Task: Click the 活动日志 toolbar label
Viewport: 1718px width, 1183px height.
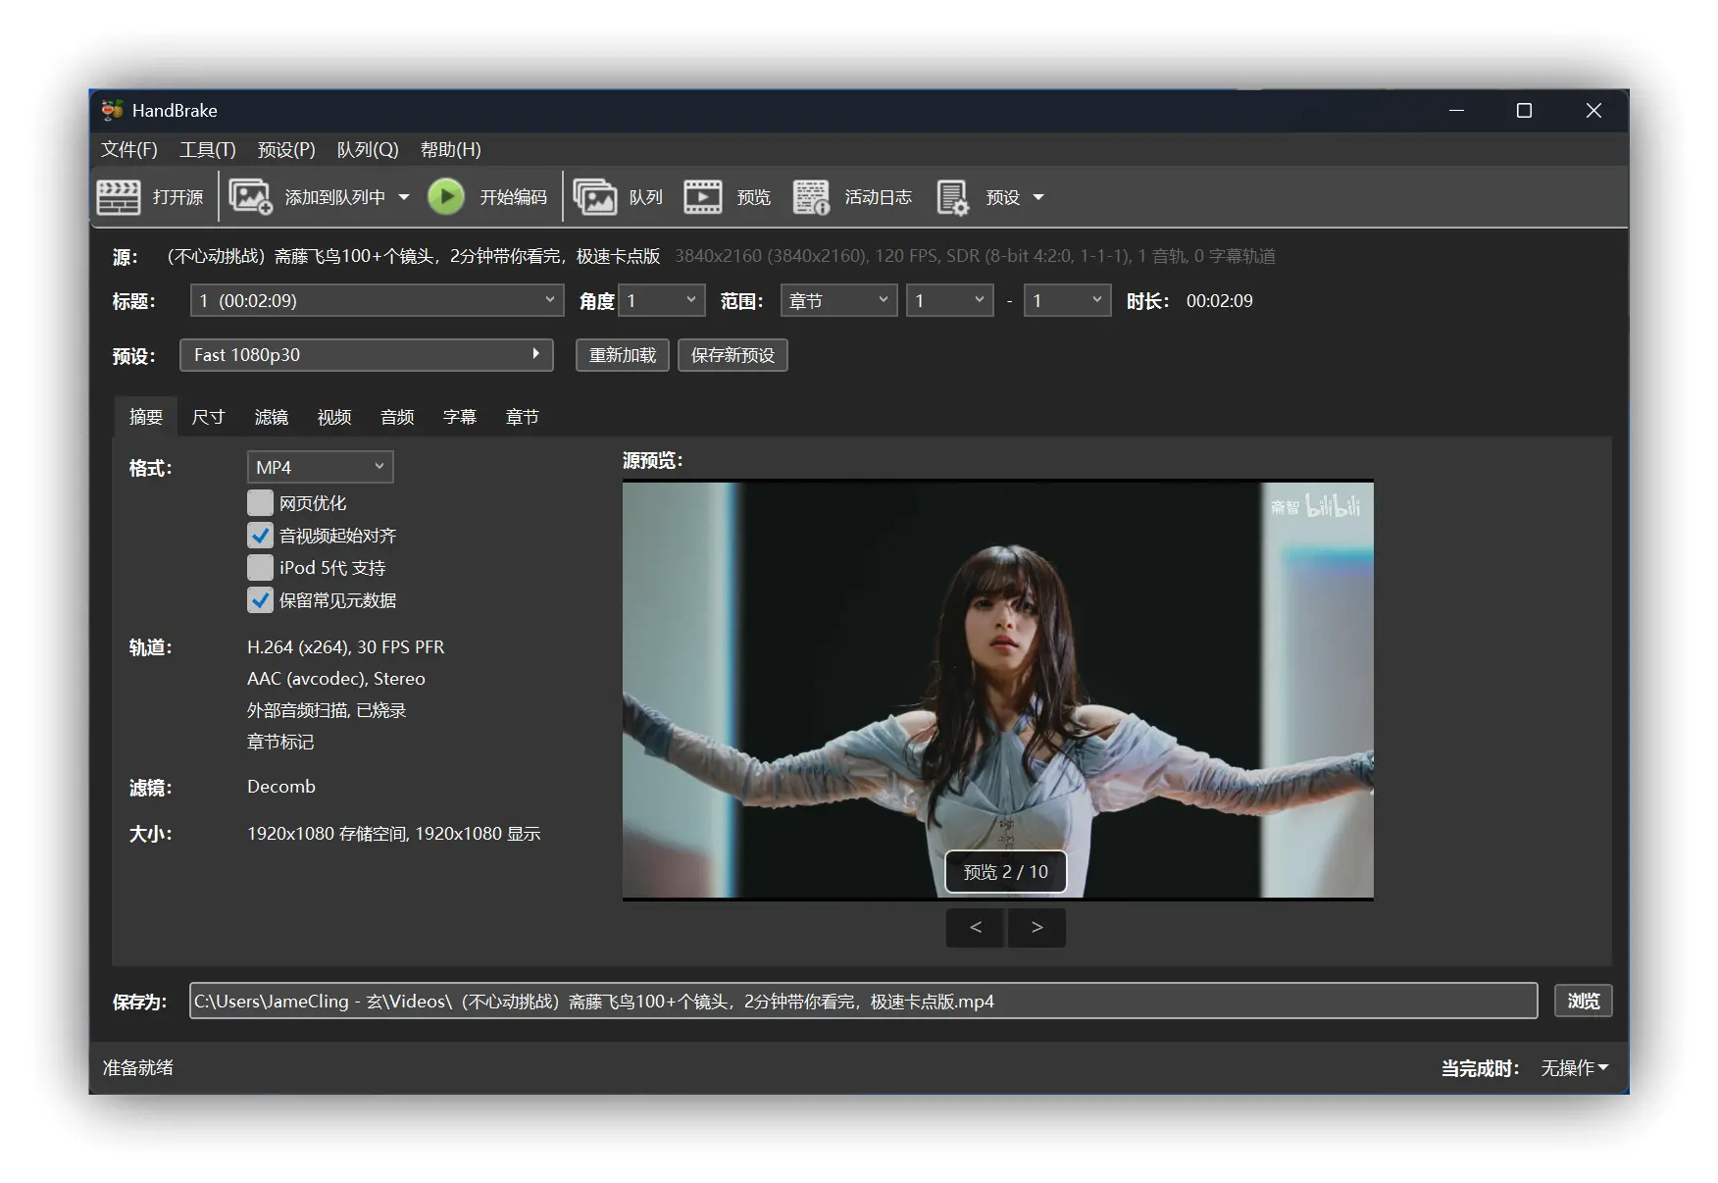Action: point(879,197)
